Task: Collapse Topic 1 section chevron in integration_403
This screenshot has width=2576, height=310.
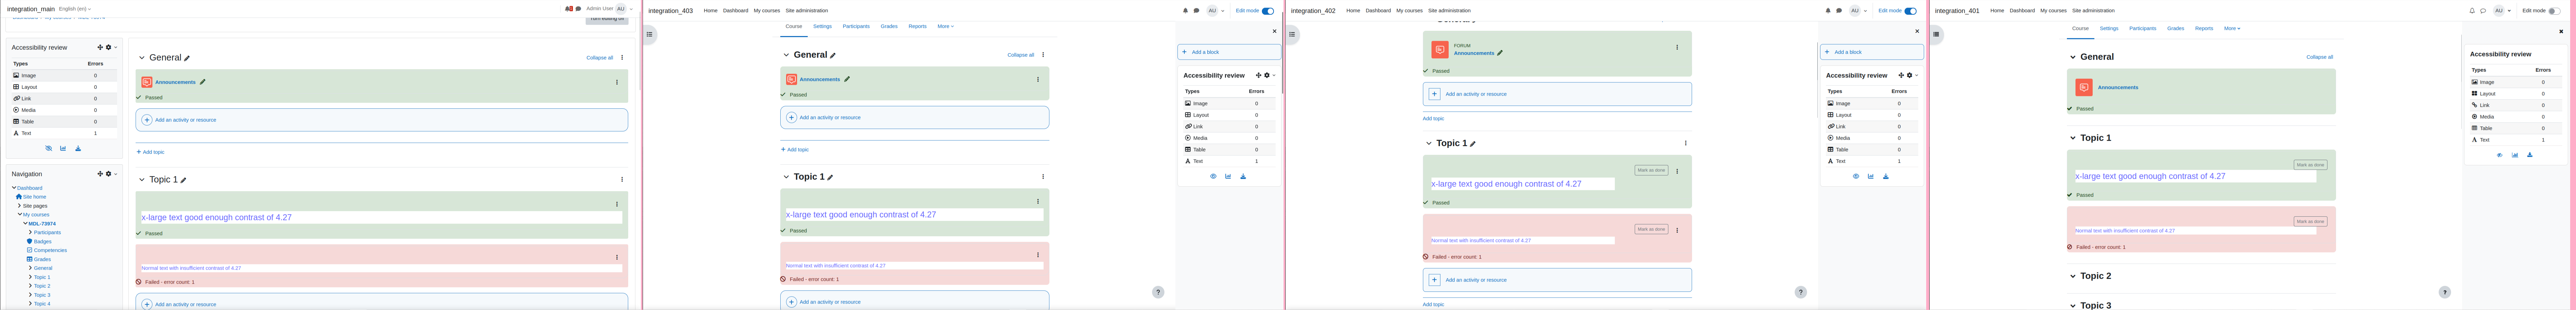Action: coord(786,177)
